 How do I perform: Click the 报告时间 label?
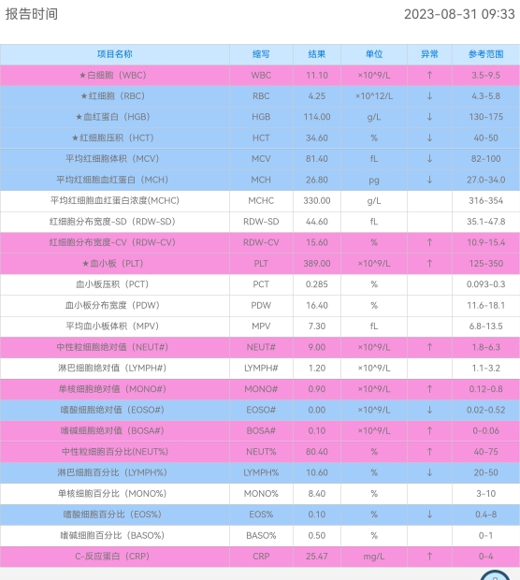(32, 14)
